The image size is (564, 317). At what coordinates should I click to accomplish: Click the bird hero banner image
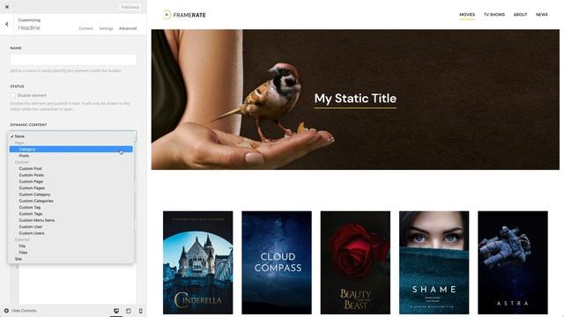coord(355,100)
